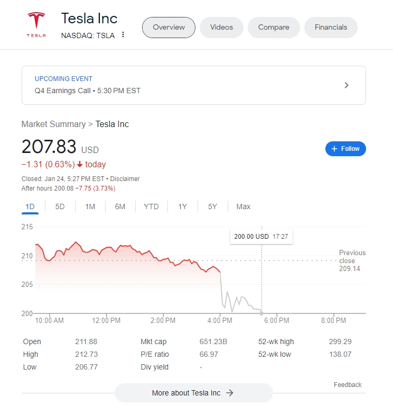The height and width of the screenshot is (405, 393).
Task: Open the Videos tab
Action: (221, 28)
